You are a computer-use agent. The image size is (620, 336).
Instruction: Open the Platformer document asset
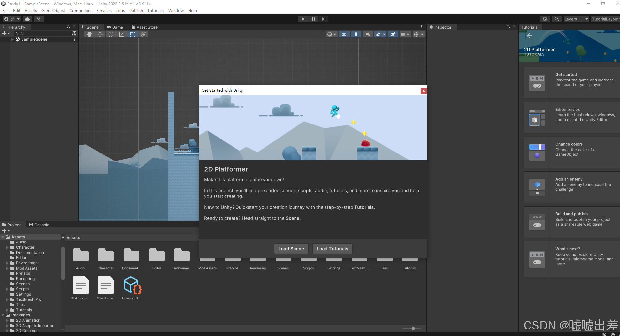point(81,288)
